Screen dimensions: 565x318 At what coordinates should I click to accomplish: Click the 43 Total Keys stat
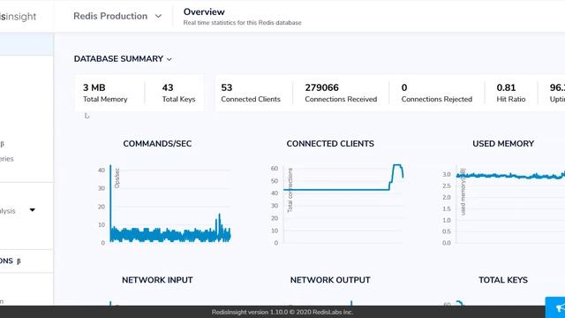tap(178, 93)
